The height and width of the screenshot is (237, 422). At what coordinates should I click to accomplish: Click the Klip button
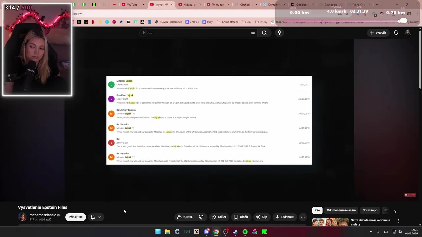tap(261, 217)
